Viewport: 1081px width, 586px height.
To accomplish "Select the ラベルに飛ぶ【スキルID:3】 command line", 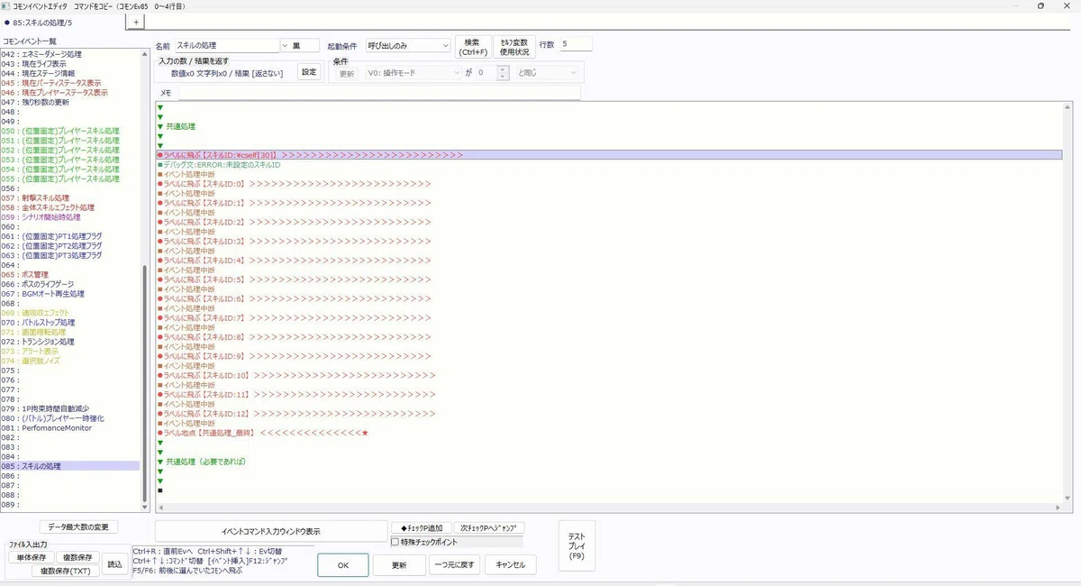I will pyautogui.click(x=294, y=242).
